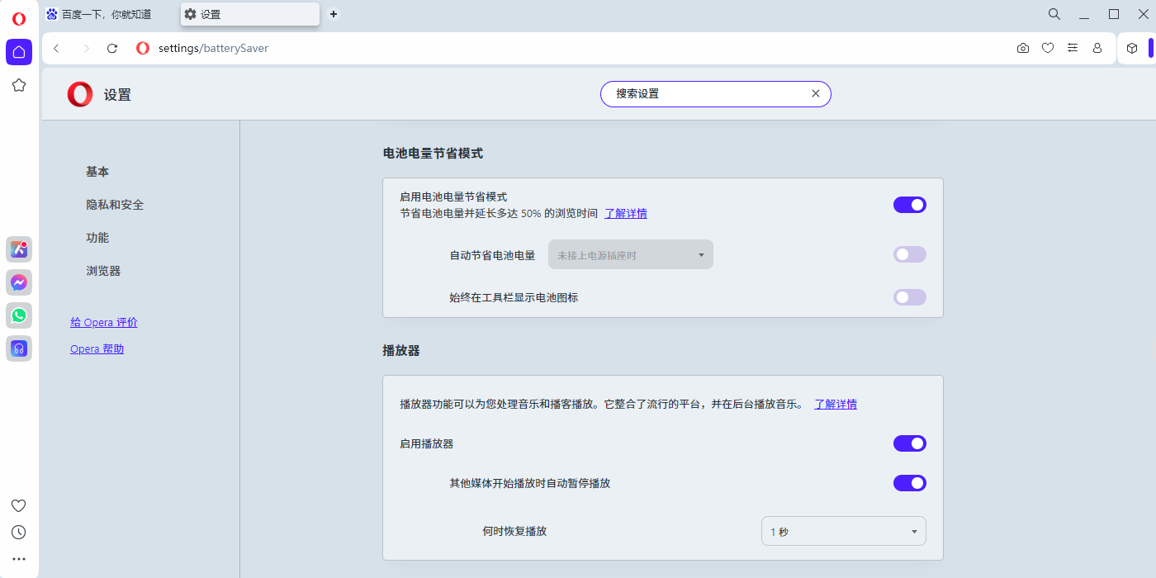This screenshot has width=1156, height=578.
Task: Open Easy Setup sliders icon
Action: pos(1073,49)
